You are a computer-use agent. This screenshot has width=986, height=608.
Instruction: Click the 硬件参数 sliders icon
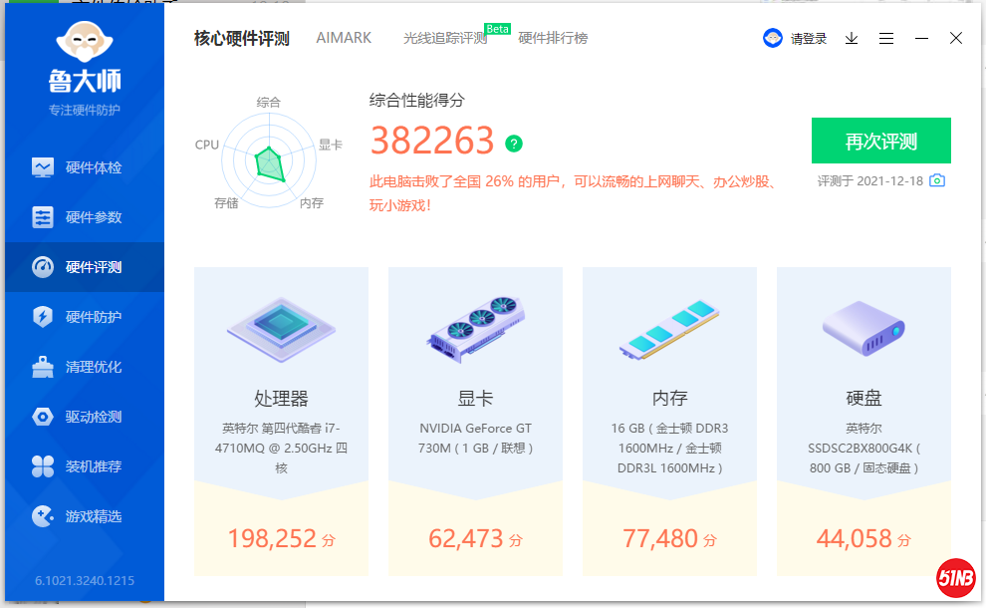(43, 217)
